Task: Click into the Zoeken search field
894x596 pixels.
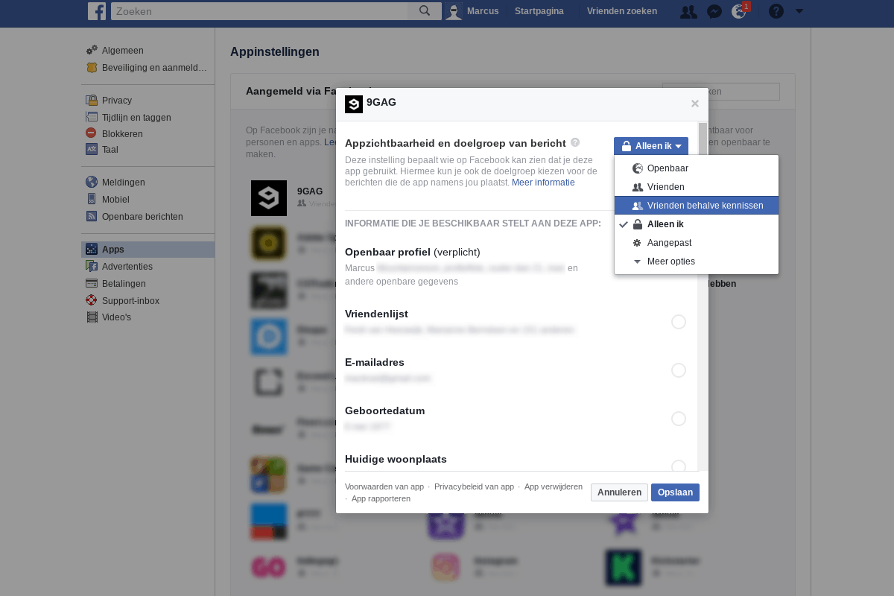Action: (x=259, y=11)
